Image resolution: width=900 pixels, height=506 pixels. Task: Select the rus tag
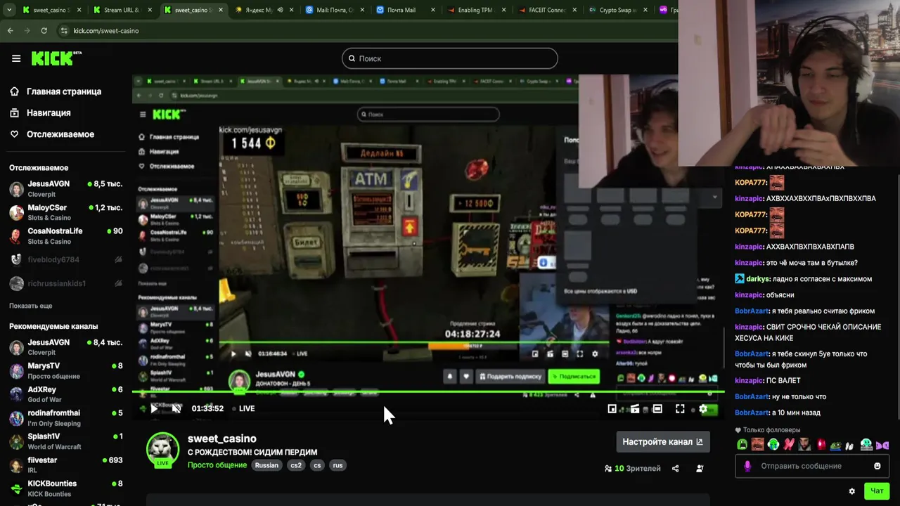point(337,465)
